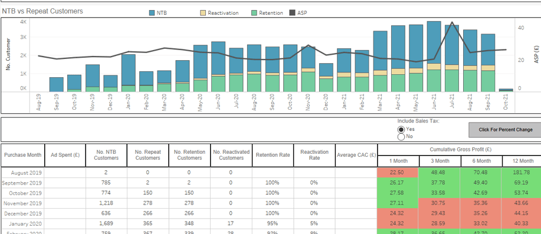Click the Aug-19 x-axis label
This screenshot has height=234, width=541.
38,103
